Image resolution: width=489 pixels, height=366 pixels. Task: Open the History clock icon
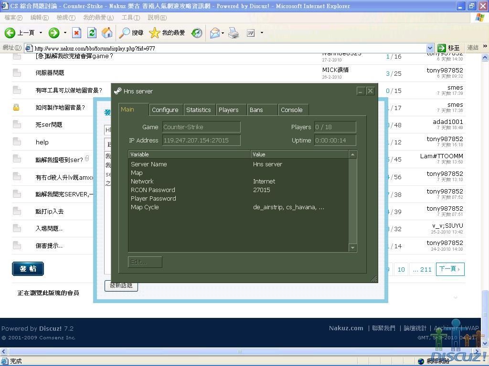197,33
